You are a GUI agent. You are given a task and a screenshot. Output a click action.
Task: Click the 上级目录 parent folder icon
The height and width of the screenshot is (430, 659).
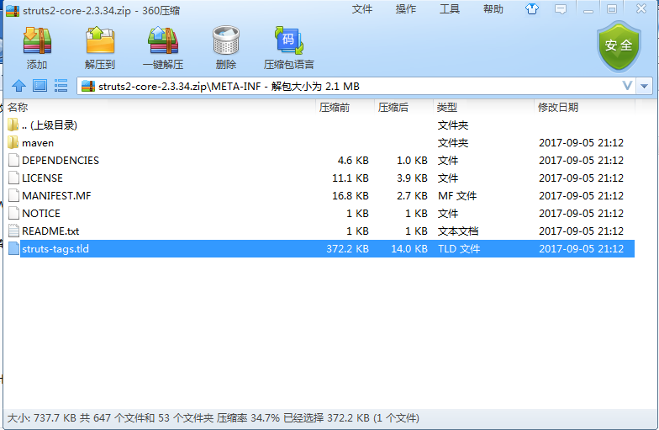click(x=13, y=125)
